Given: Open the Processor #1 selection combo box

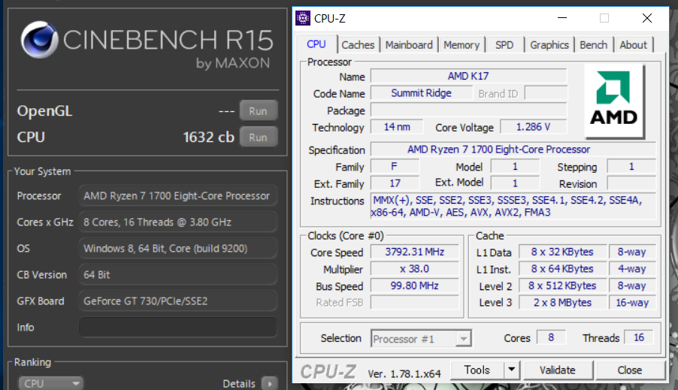Looking at the screenshot, I should point(421,339).
